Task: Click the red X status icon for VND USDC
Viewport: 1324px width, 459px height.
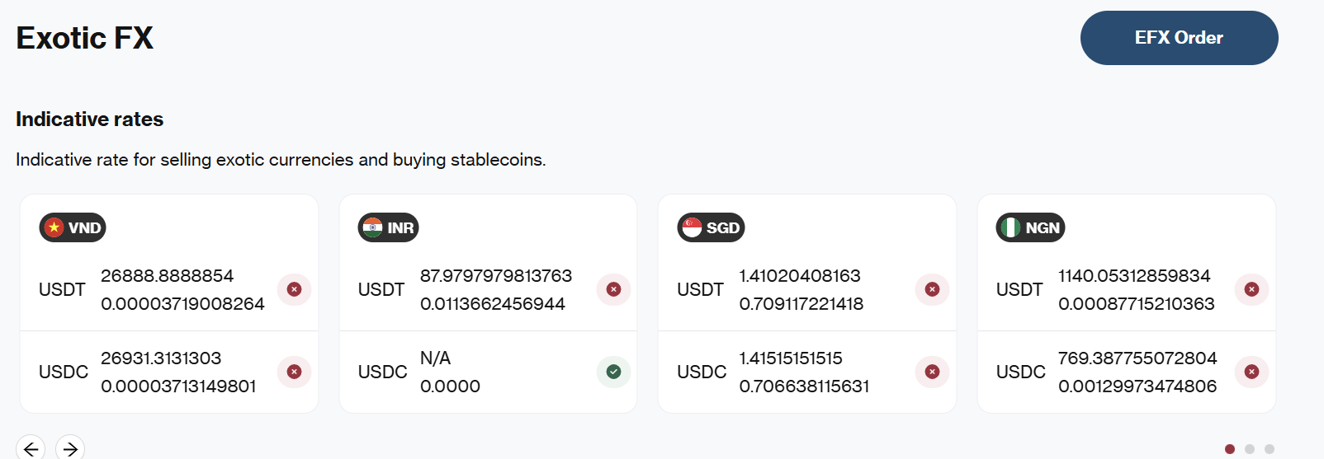Action: pos(294,372)
